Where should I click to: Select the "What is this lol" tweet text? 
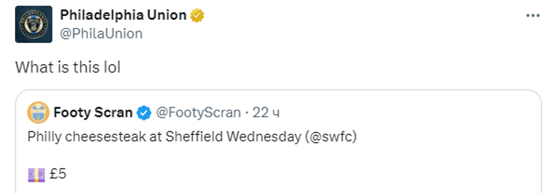tap(68, 67)
